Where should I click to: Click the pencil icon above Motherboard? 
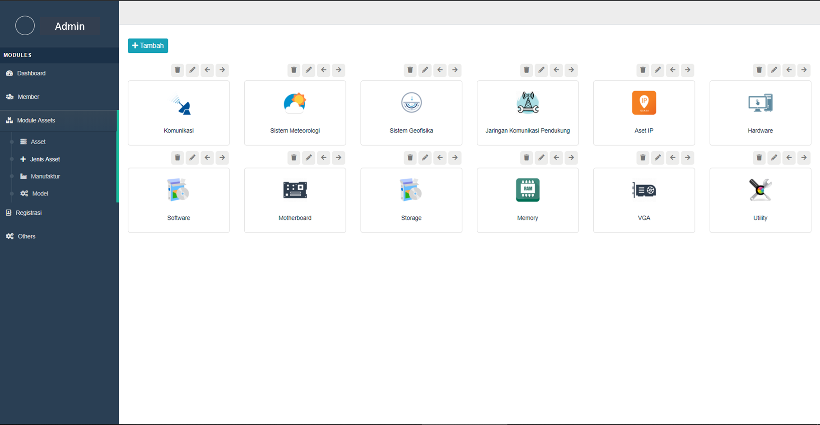click(308, 158)
